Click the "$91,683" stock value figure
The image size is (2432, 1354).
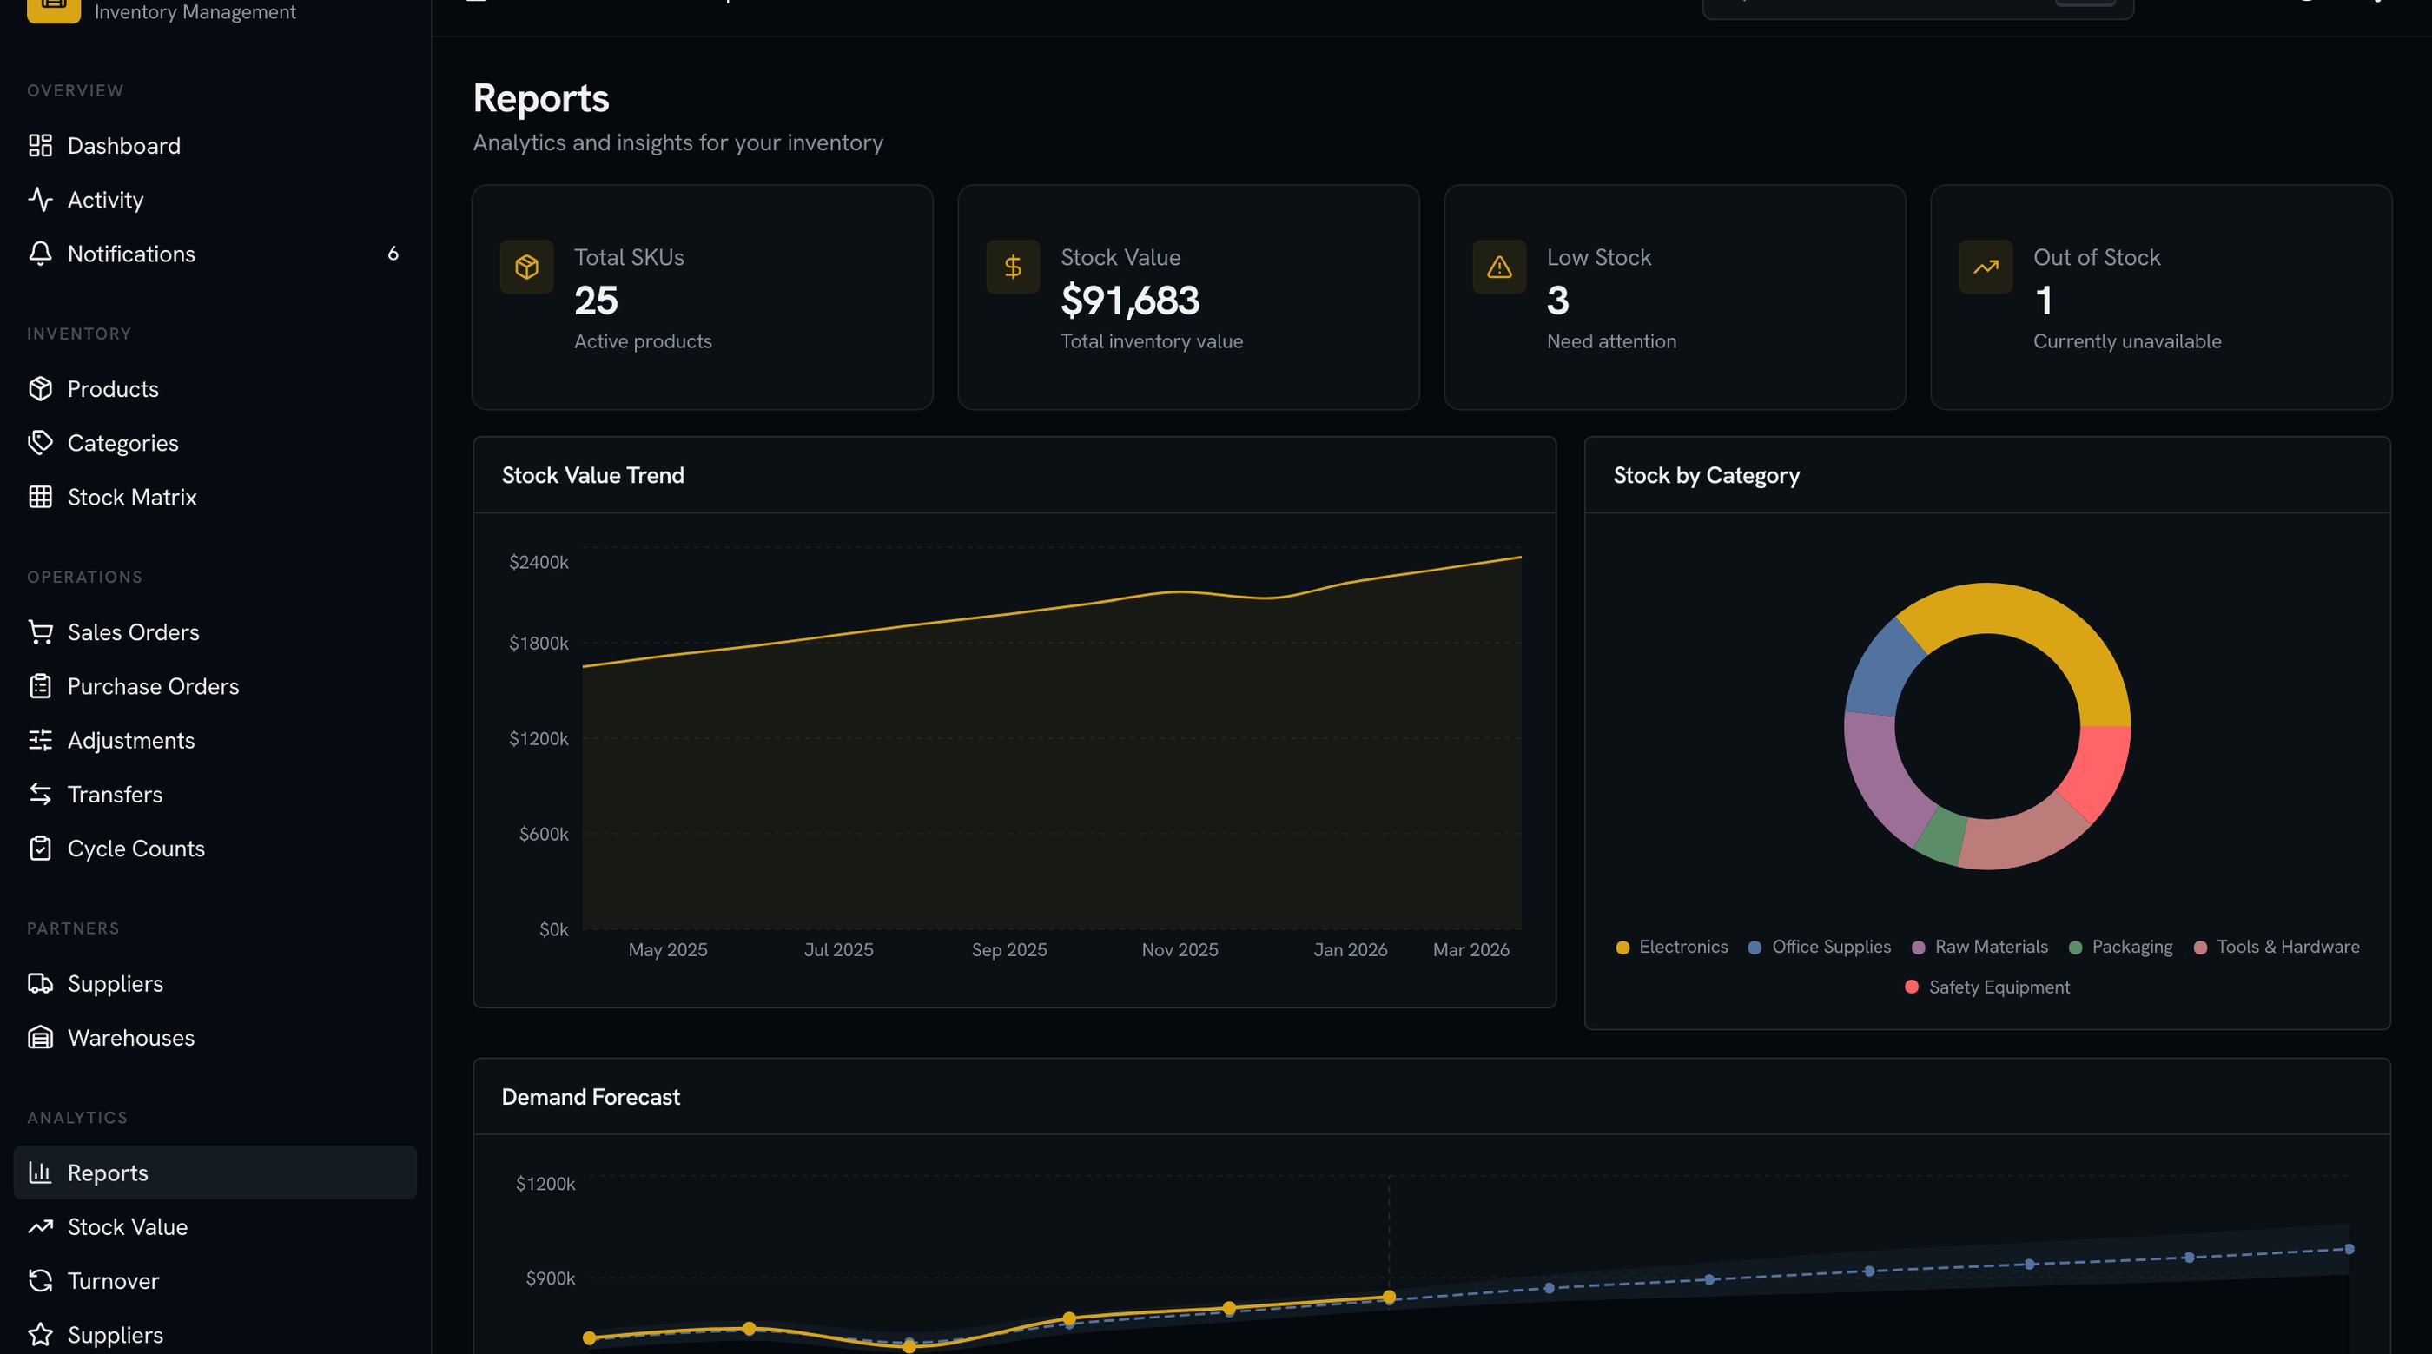pos(1129,301)
